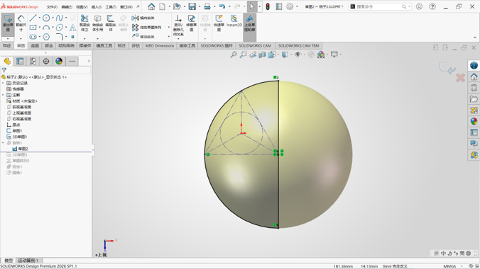The width and height of the screenshot is (480, 269).
Task: Open the Linear Sketch Pattern dropdown arrow
Action: coord(169,28)
